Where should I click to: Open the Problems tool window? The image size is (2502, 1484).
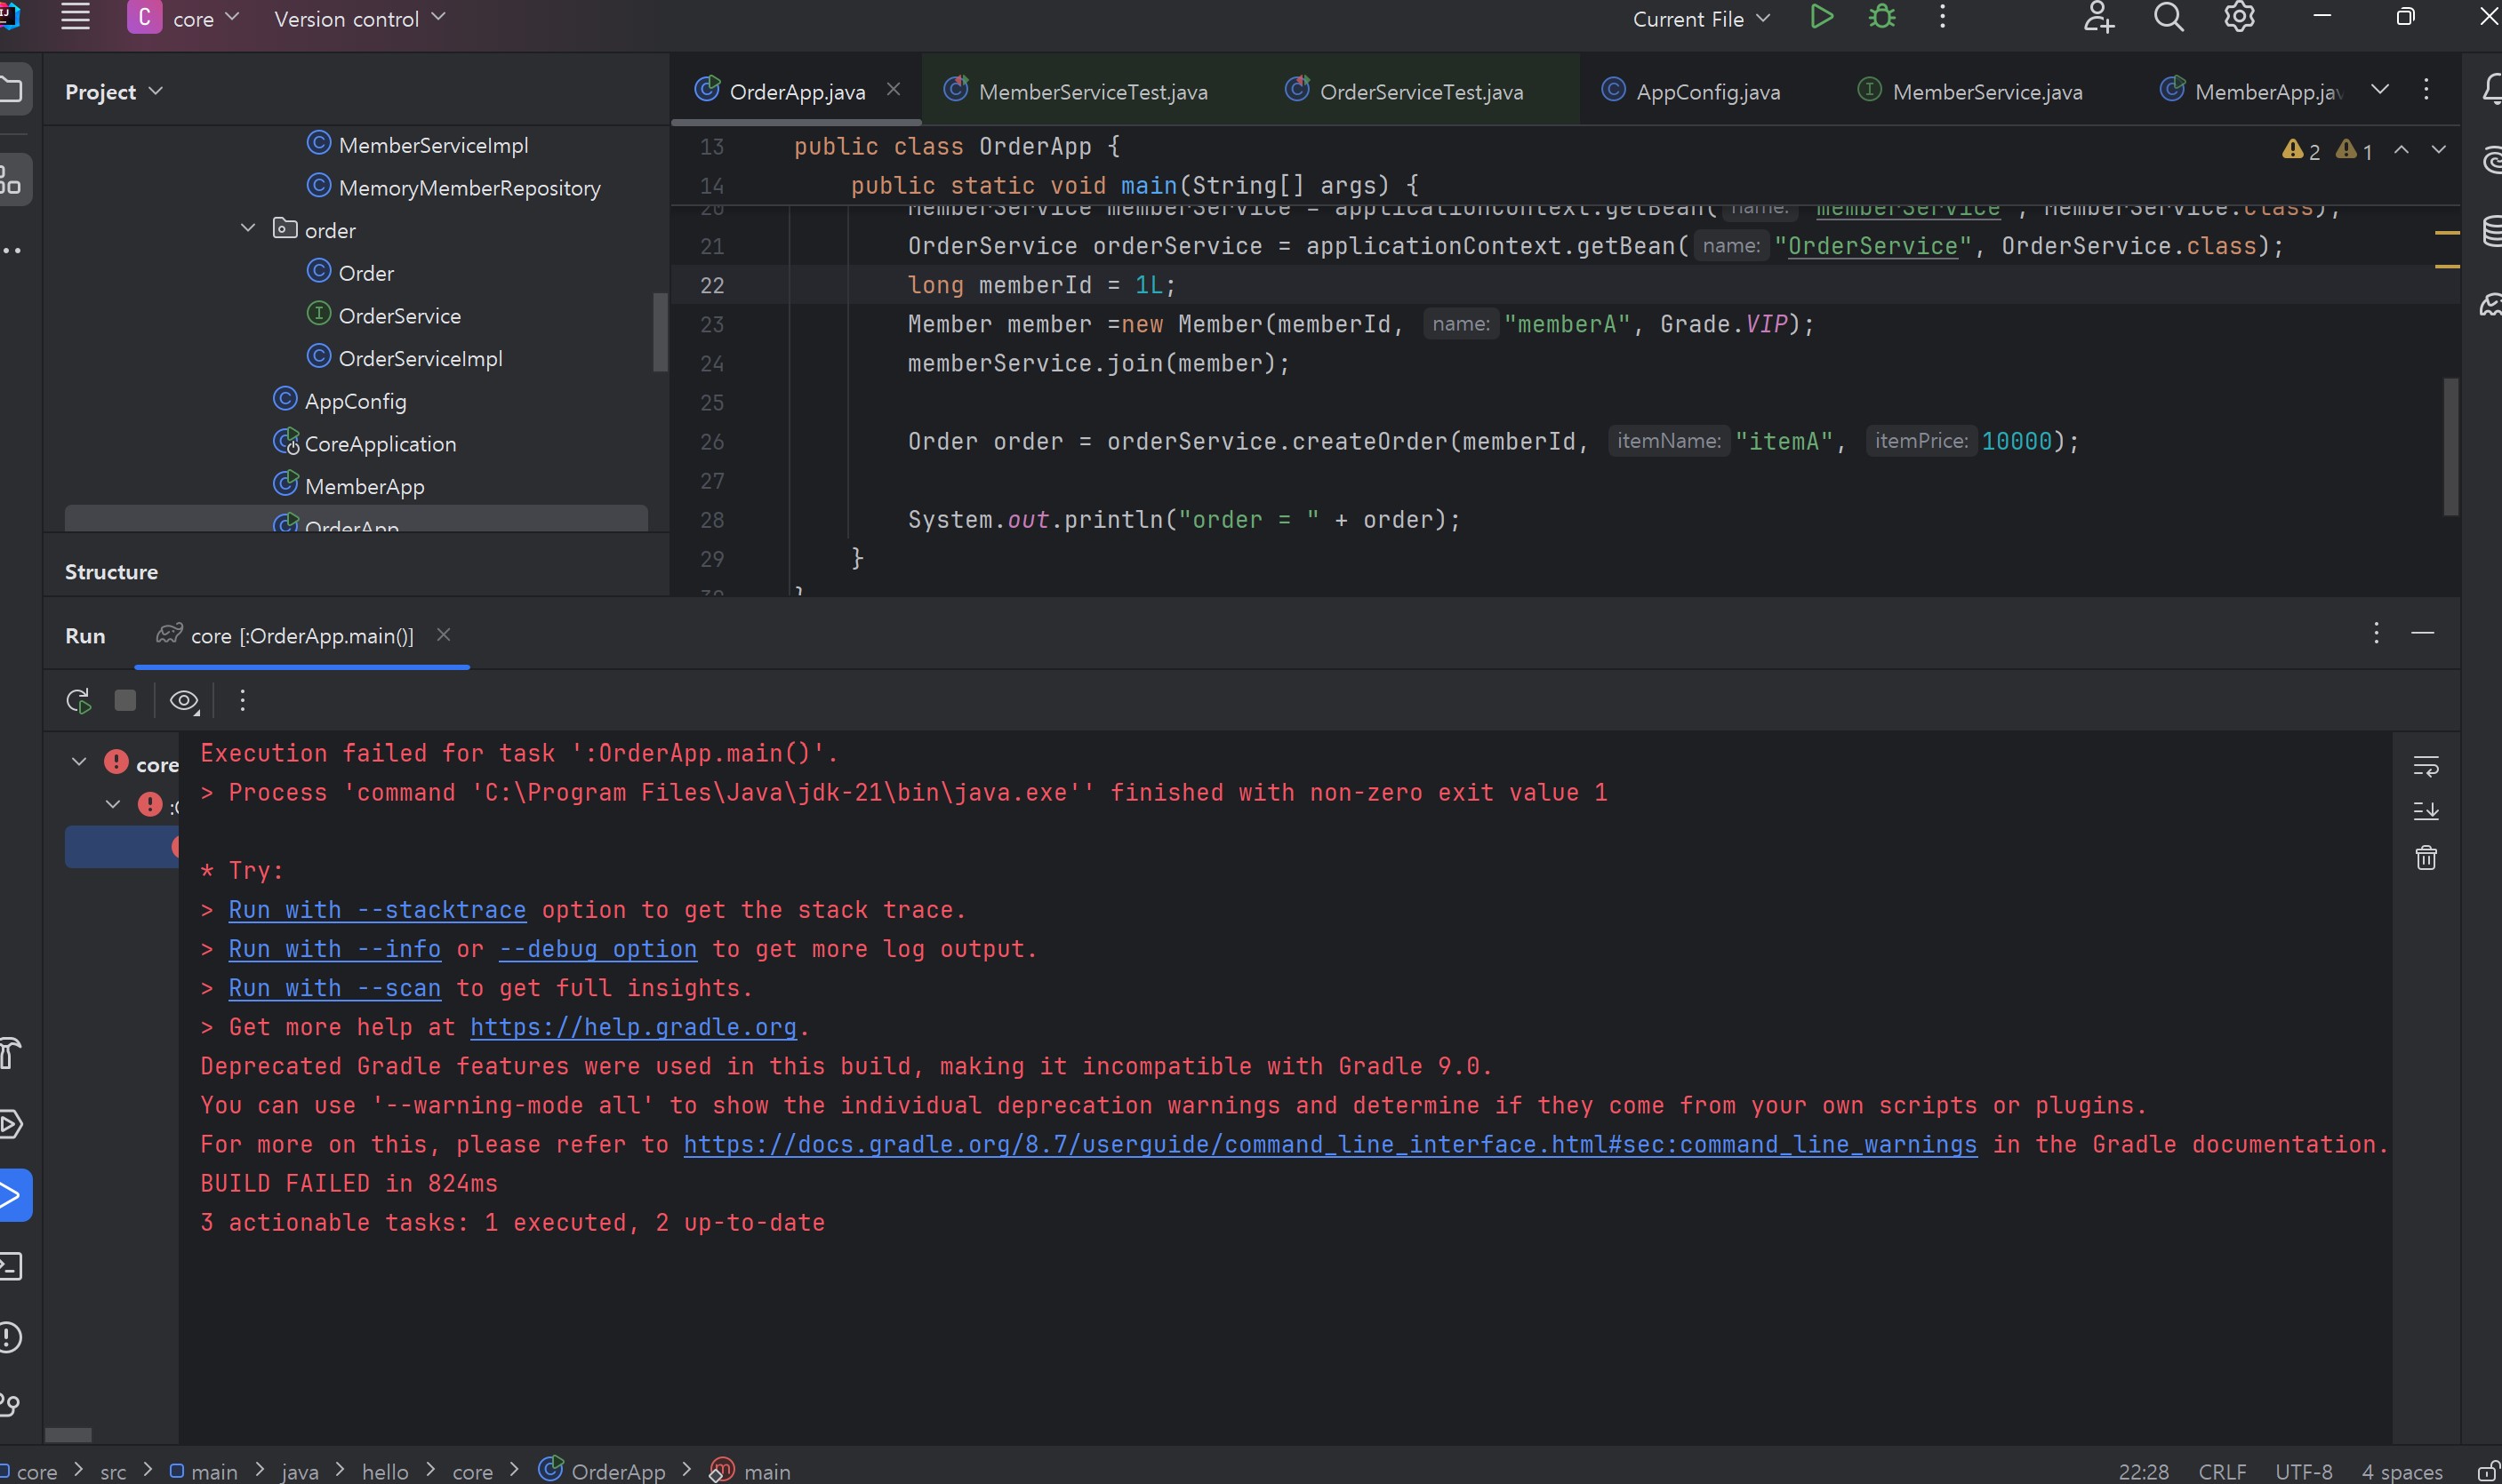pyautogui.click(x=11, y=1337)
